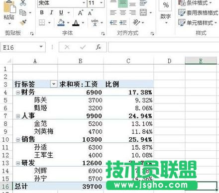Collapse the 研发 group
Viewport: 219px width, 193px height.
(18, 163)
